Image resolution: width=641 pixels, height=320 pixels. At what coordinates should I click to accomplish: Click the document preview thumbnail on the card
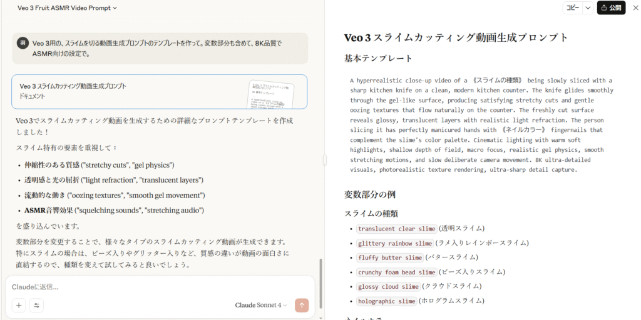tap(271, 94)
